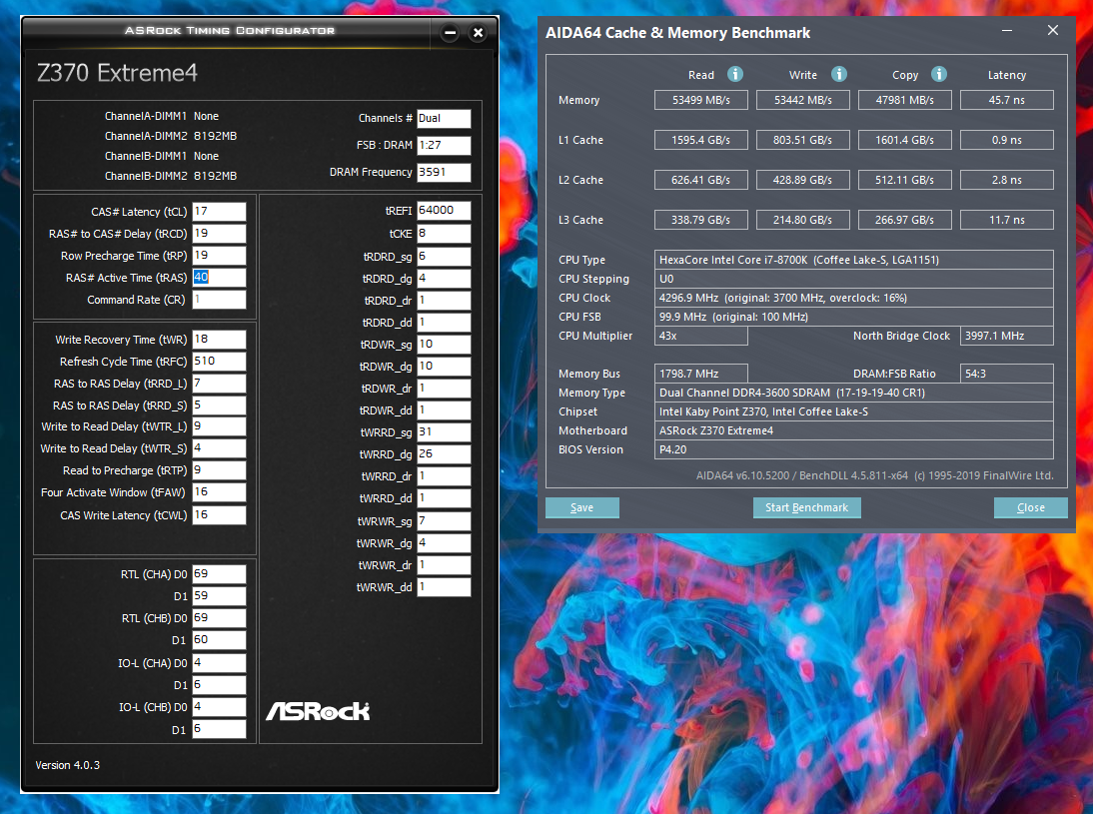Image resolution: width=1093 pixels, height=814 pixels.
Task: Click the L3 Cache Latency value 11.7 ns
Action: pos(1006,220)
